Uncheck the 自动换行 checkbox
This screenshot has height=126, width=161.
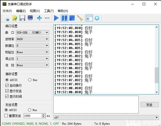(7, 85)
